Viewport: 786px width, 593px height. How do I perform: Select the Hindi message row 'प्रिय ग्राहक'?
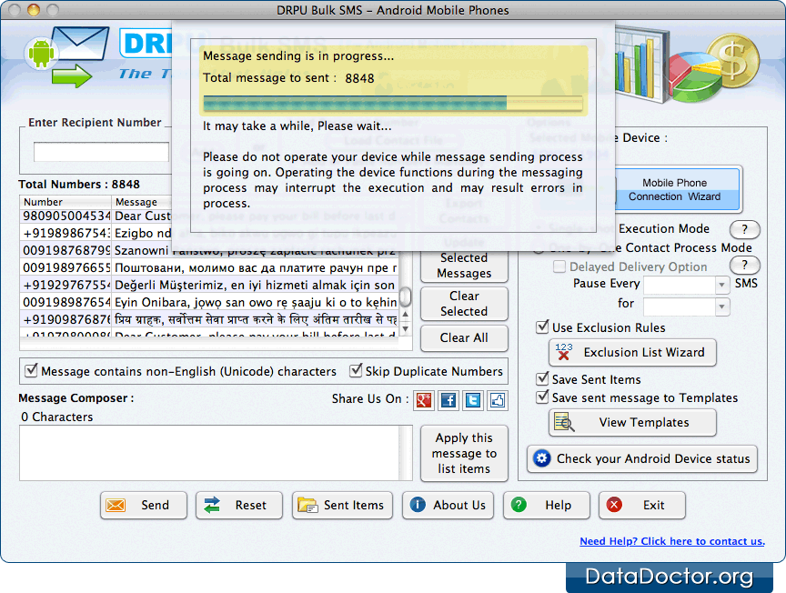tap(209, 319)
